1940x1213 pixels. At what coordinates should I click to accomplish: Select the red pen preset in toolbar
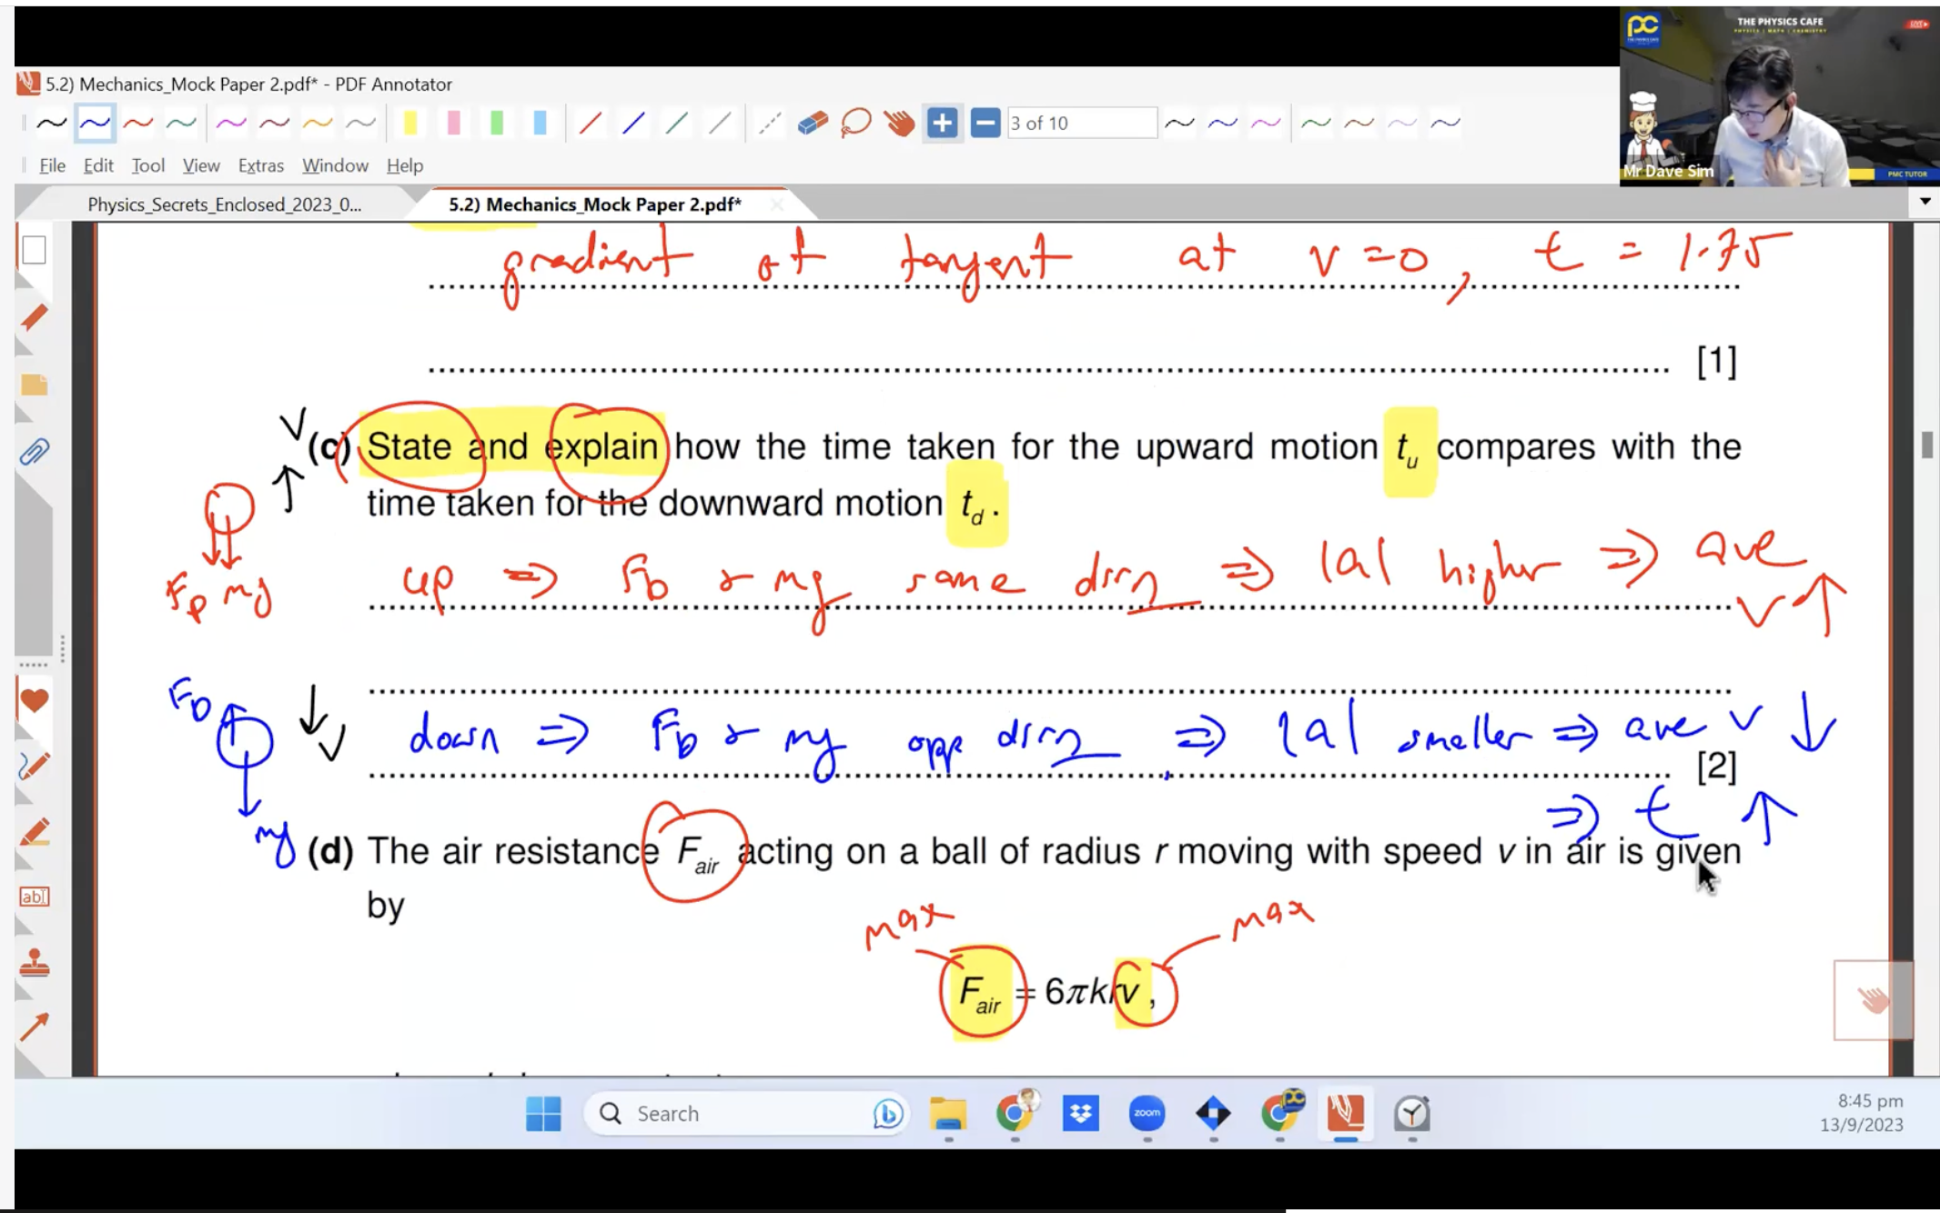[x=138, y=123]
